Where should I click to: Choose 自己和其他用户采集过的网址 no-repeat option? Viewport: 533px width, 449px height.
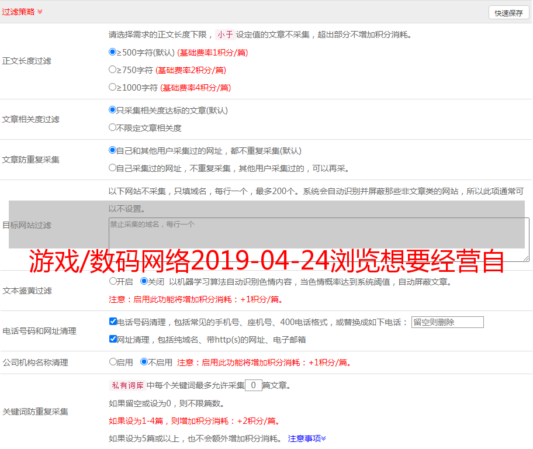pyautogui.click(x=113, y=150)
